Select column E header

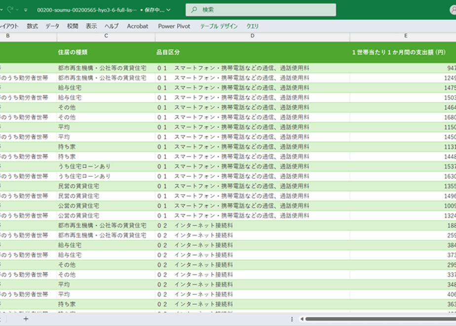click(403, 36)
